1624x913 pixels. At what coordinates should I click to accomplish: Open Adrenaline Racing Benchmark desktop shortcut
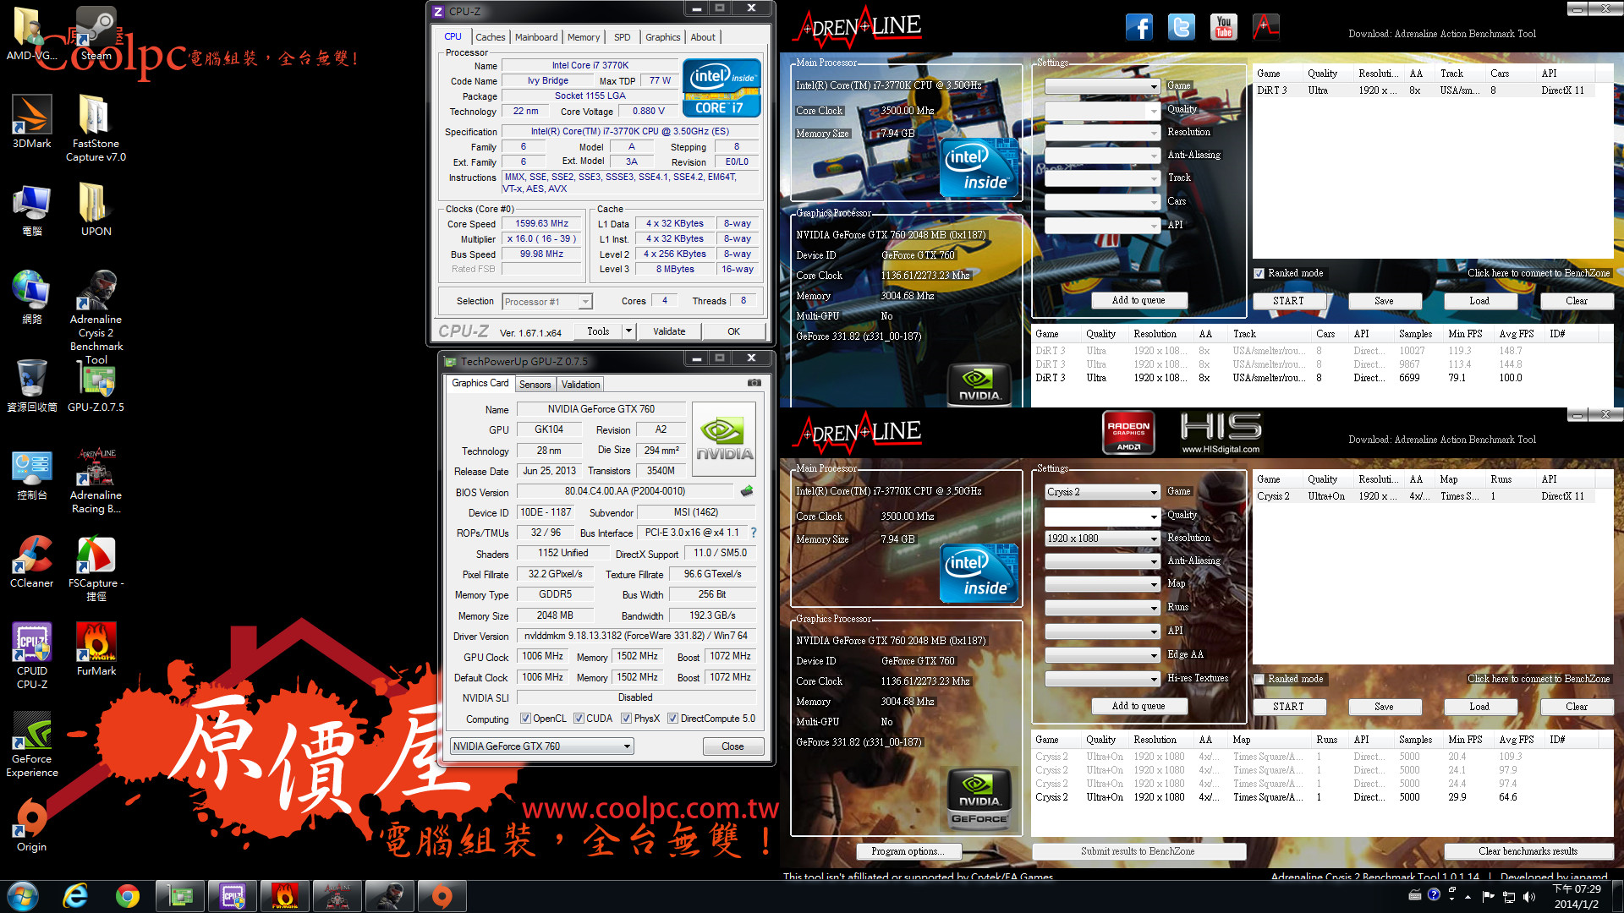coord(96,480)
